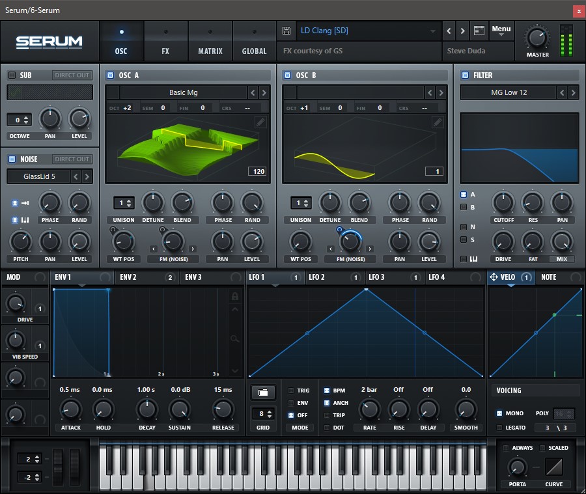
Task: Click envelope zoom up chevron
Action: (234, 309)
